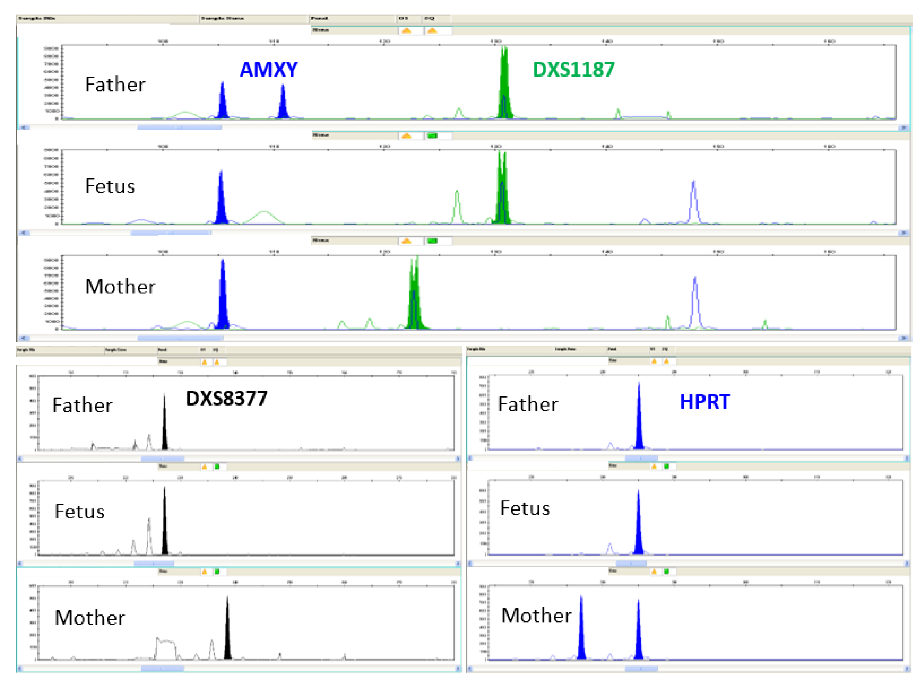This screenshot has height=687, width=924.
Task: Click green SQ square, Fetus HPRT row
Action: [666, 466]
